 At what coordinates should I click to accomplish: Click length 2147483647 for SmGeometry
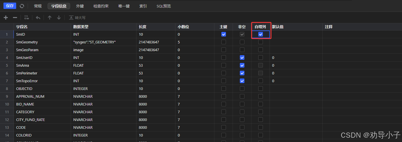click(x=156, y=42)
